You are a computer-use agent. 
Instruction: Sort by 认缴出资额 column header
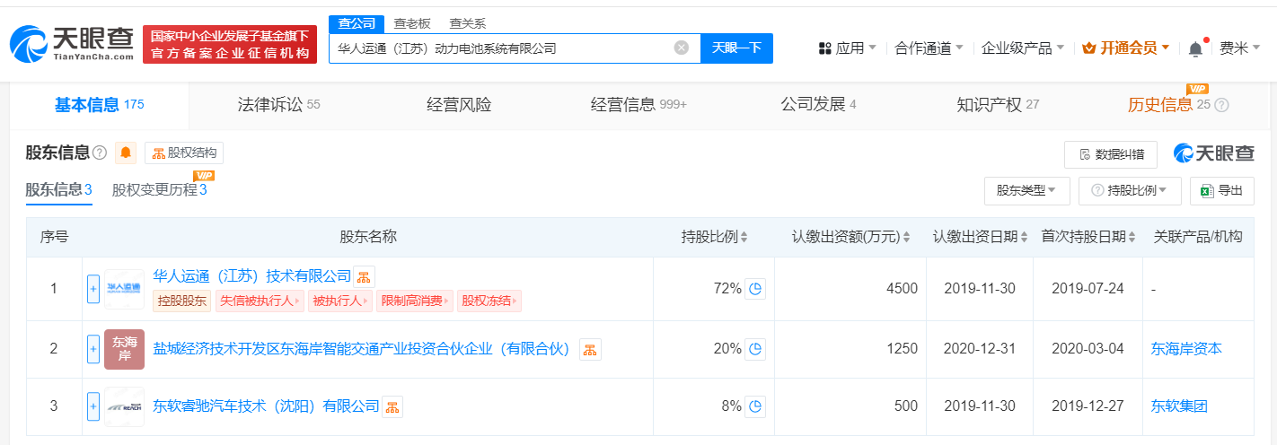coord(850,237)
